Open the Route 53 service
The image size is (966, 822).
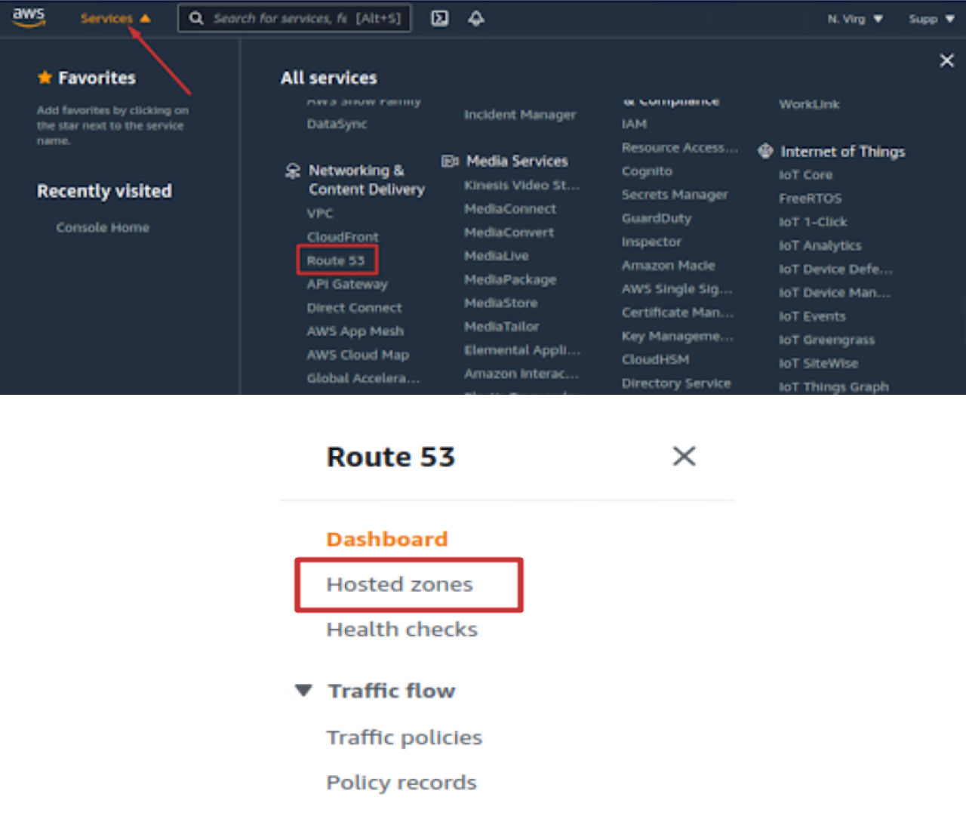[x=336, y=260]
